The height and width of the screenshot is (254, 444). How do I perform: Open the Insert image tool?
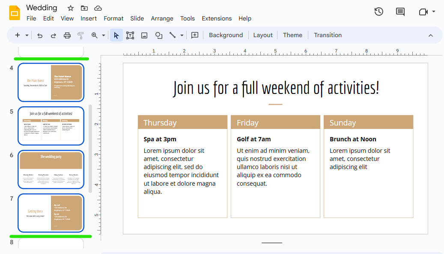coord(144,35)
